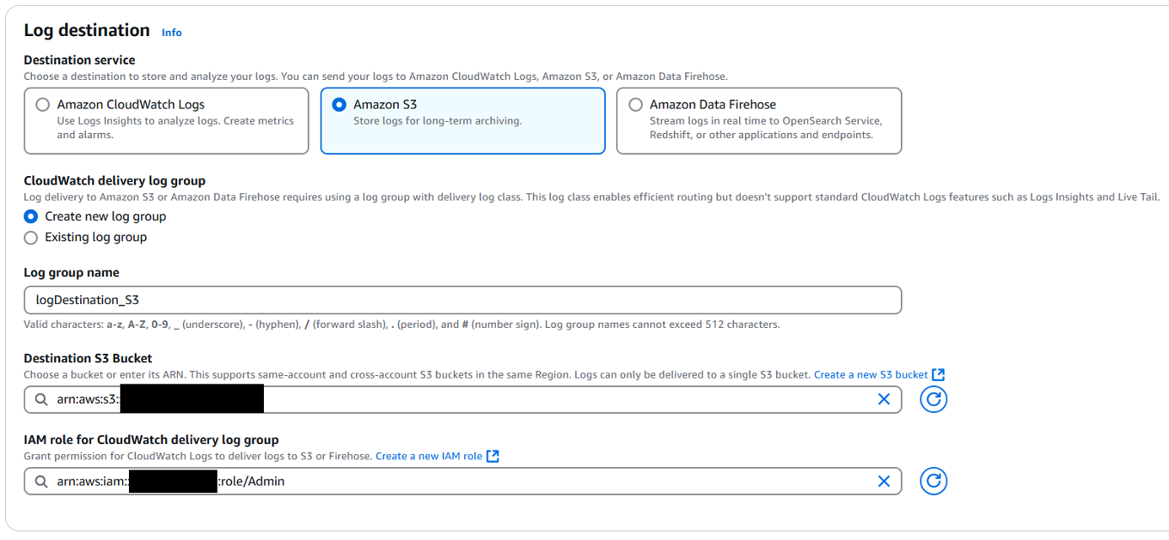Click into the Log group name field
1169x540 pixels.
pyautogui.click(x=462, y=300)
